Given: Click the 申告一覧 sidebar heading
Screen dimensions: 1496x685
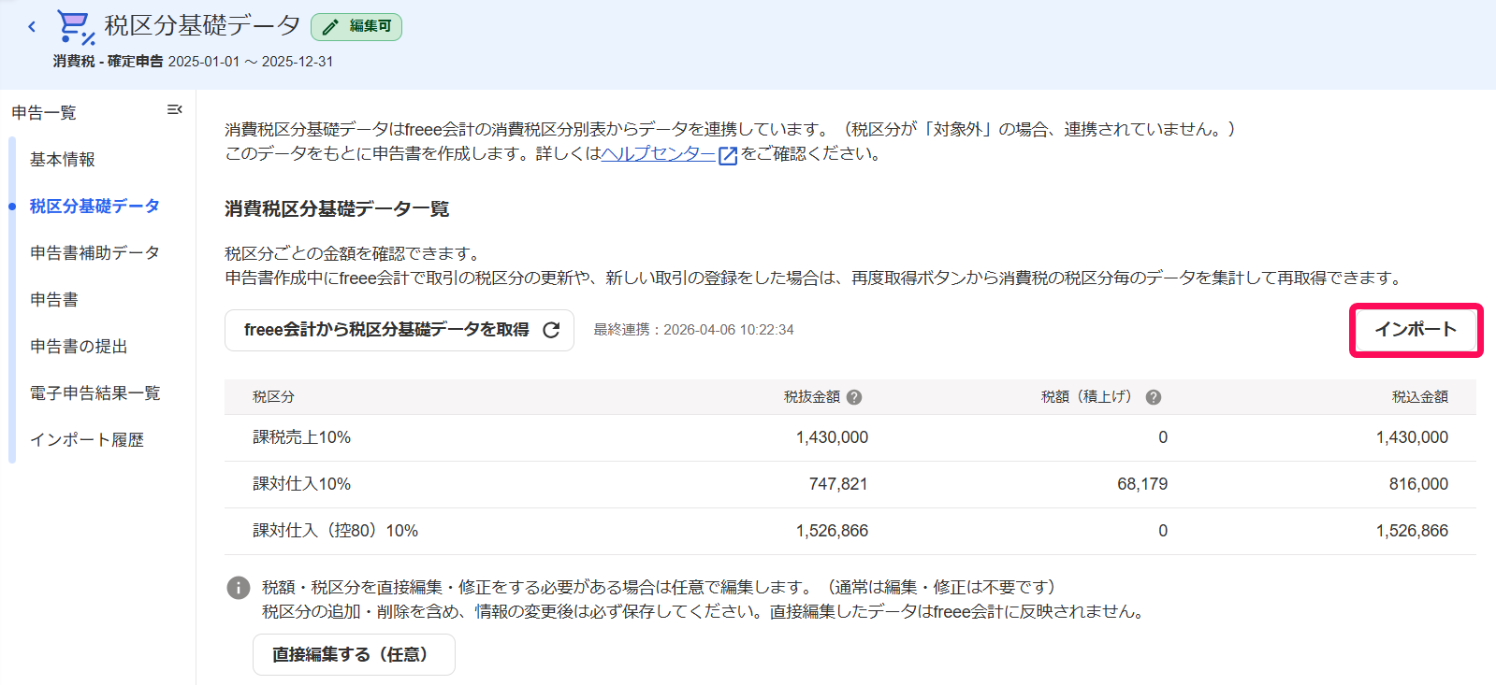Looking at the screenshot, I should coord(44,113).
